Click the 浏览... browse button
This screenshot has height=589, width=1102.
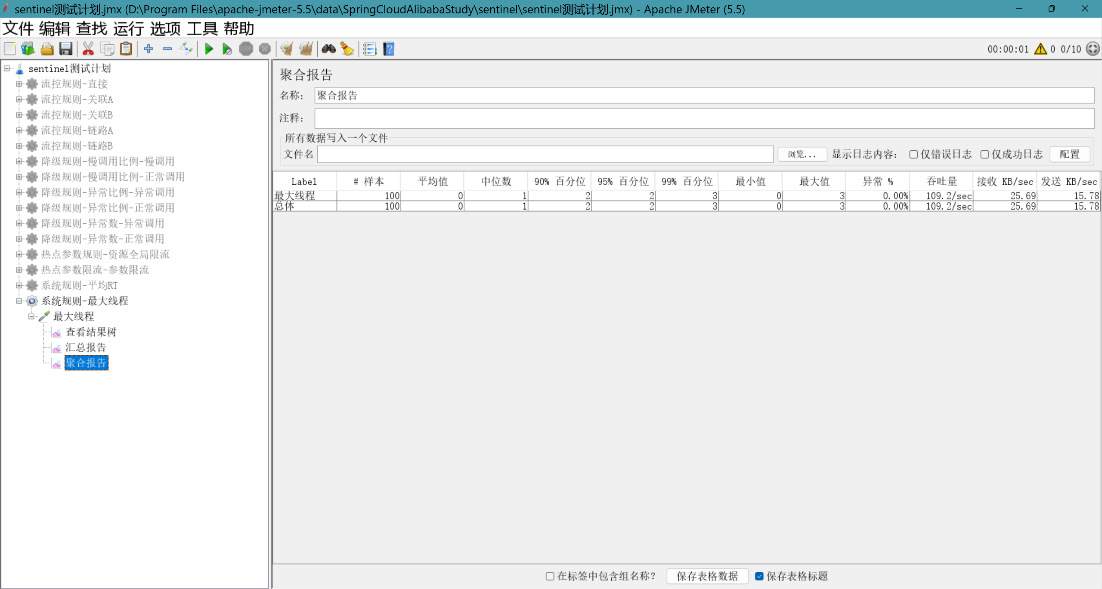coord(802,154)
